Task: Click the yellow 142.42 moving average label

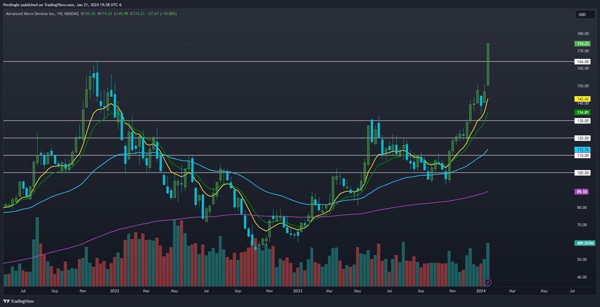Action: tap(583, 99)
